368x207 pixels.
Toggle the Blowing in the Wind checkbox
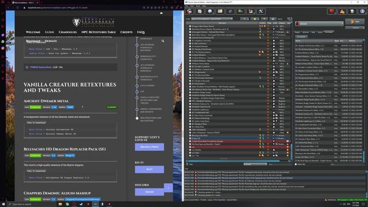190,136
